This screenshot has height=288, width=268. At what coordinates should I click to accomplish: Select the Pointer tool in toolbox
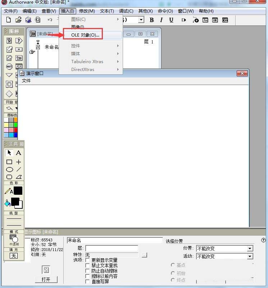pyautogui.click(x=9, y=153)
